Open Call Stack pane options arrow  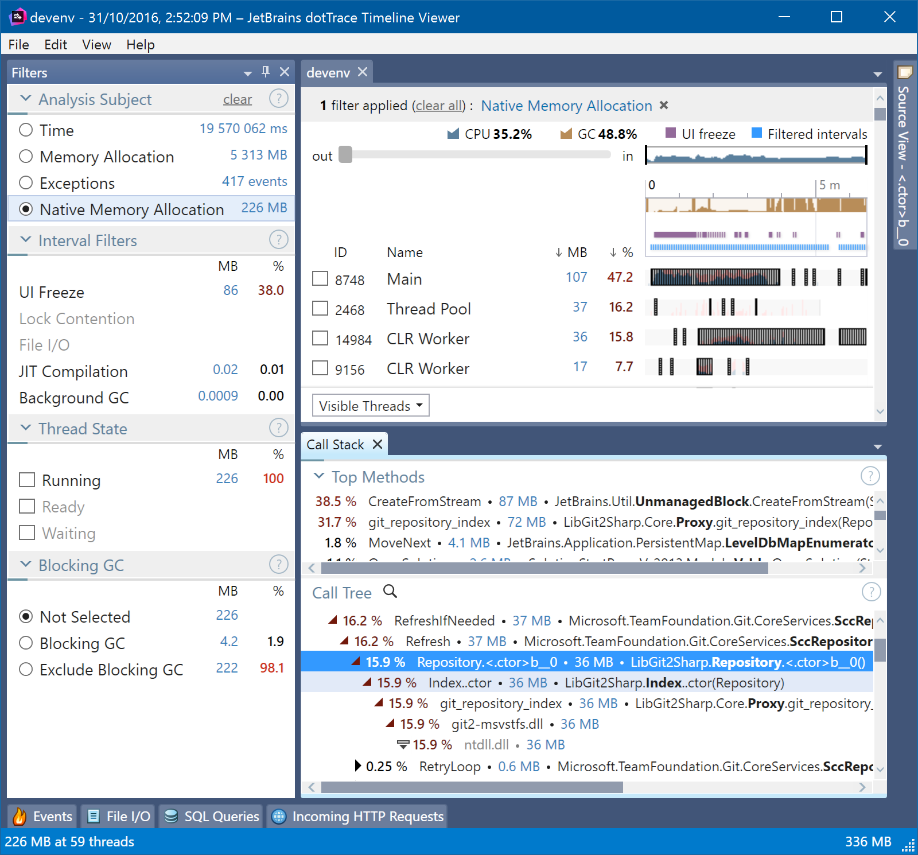pyautogui.click(x=877, y=447)
